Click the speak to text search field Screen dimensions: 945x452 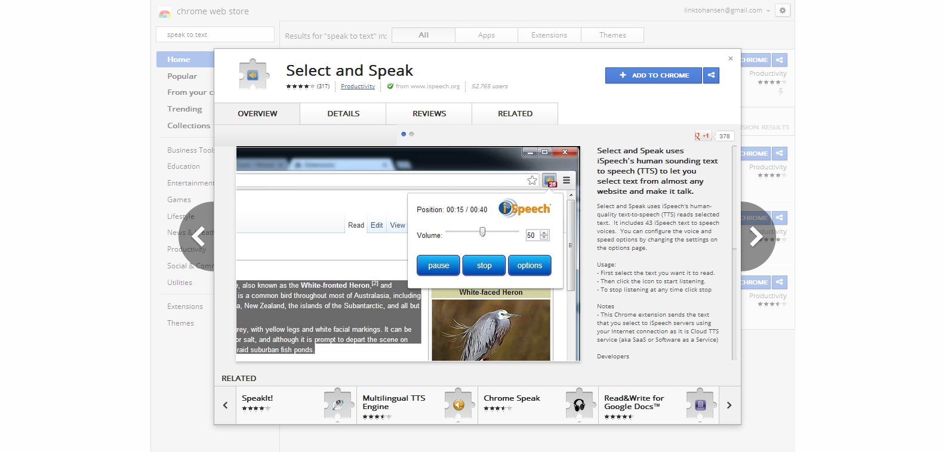click(x=215, y=35)
